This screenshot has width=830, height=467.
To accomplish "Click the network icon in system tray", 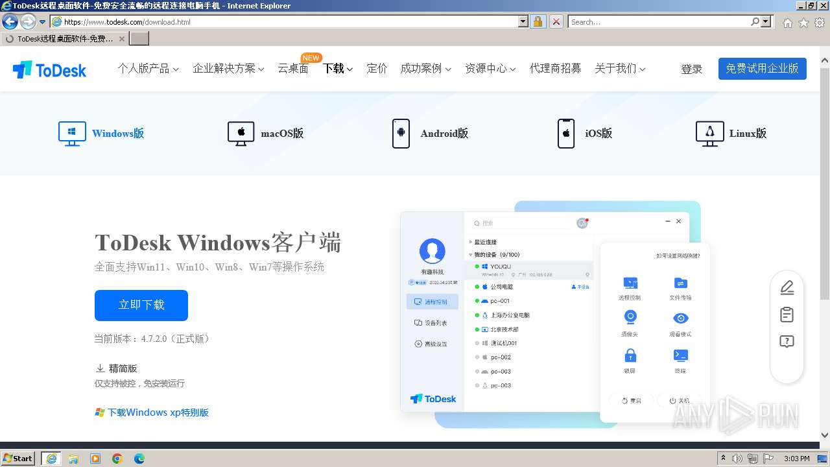I will [752, 459].
